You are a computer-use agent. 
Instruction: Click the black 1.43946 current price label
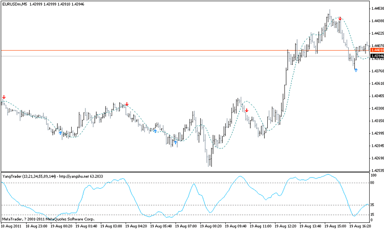click(376, 55)
